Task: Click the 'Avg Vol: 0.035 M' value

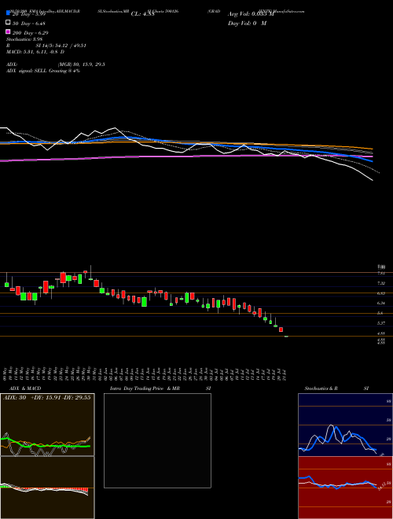Action: tap(251, 14)
